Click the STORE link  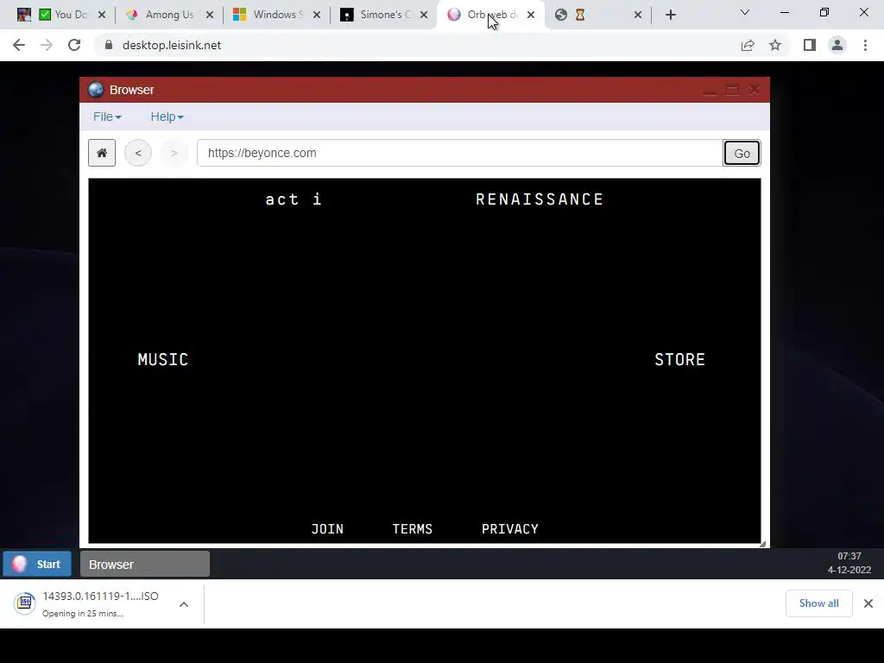(680, 360)
